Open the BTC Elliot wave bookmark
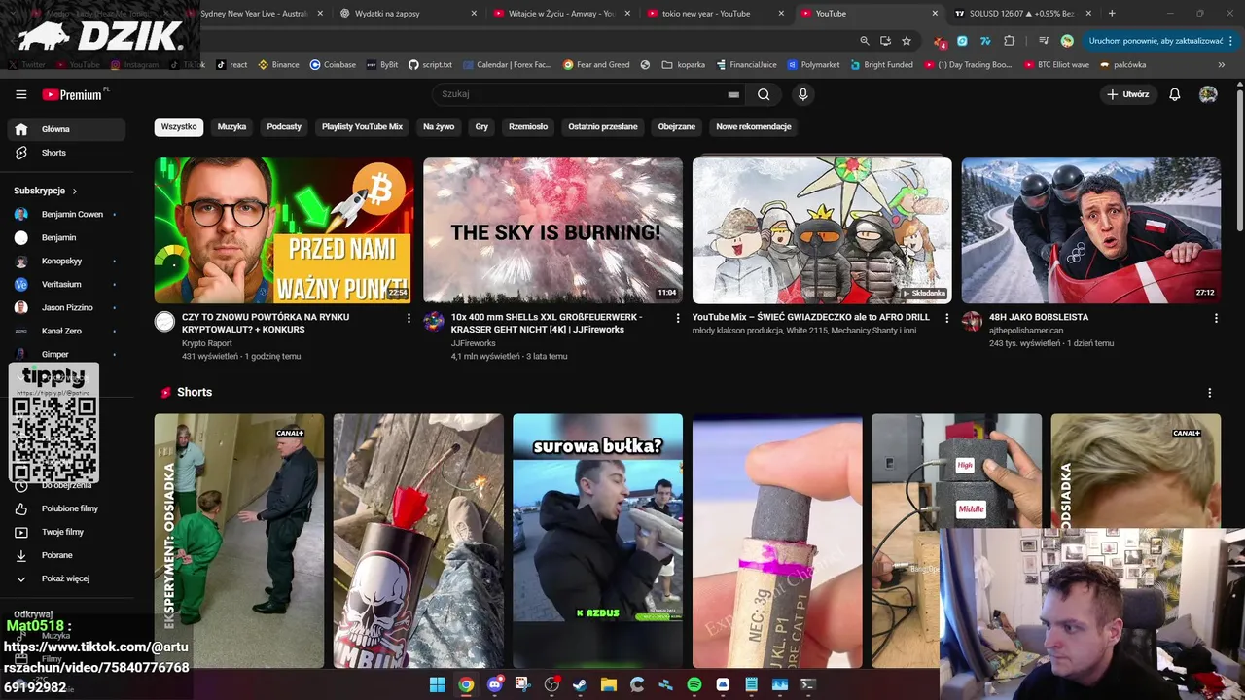Image resolution: width=1245 pixels, height=700 pixels. click(x=1056, y=65)
